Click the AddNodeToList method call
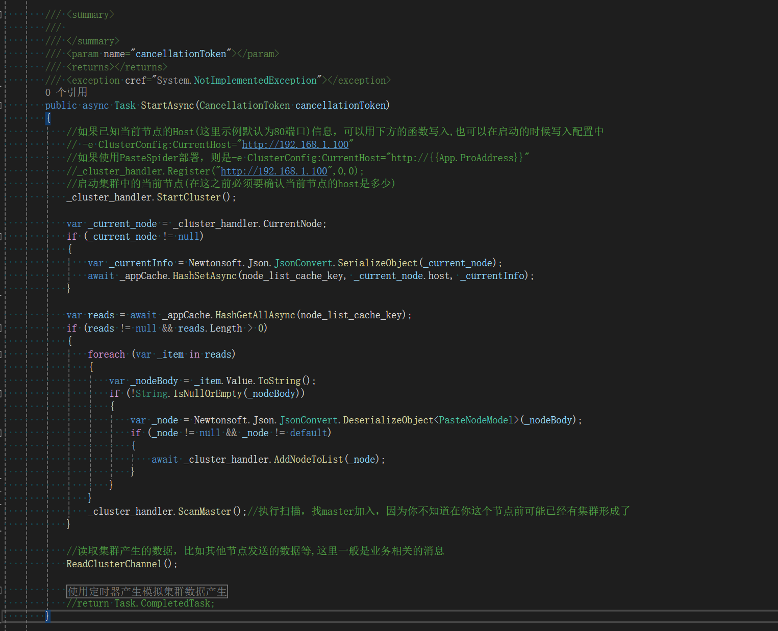 [309, 460]
